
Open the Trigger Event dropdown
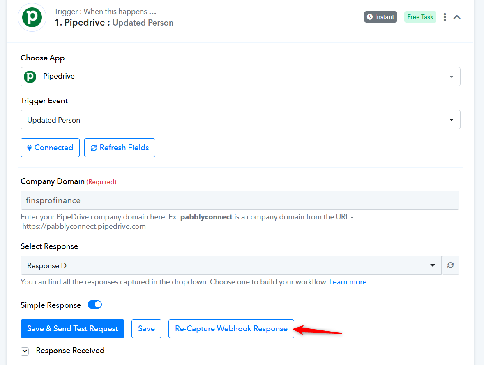pyautogui.click(x=240, y=120)
